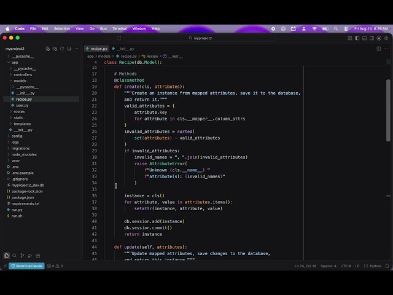
Task: Click the New File icon in explorer header
Action: (48, 49)
